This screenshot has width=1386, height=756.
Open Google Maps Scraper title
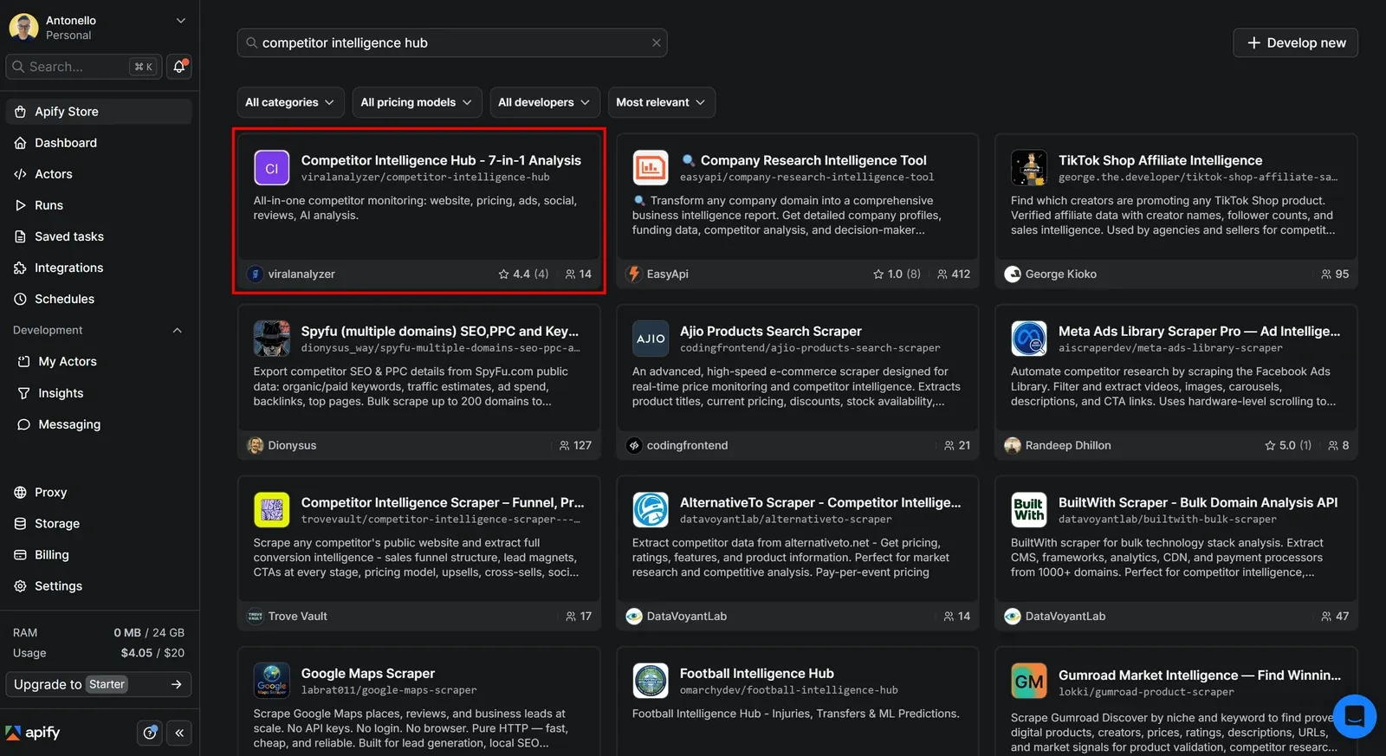(367, 673)
